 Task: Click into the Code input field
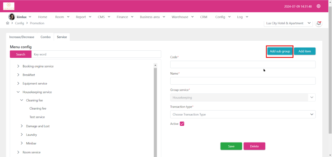243,65
